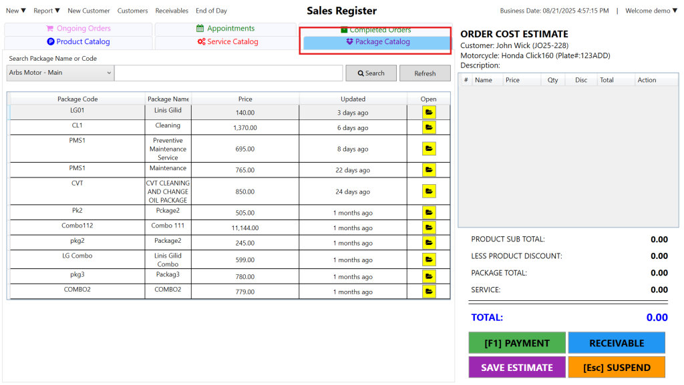Open the Preventive Maintenance Service package folder icon
The height and width of the screenshot is (385, 684).
[x=429, y=149]
